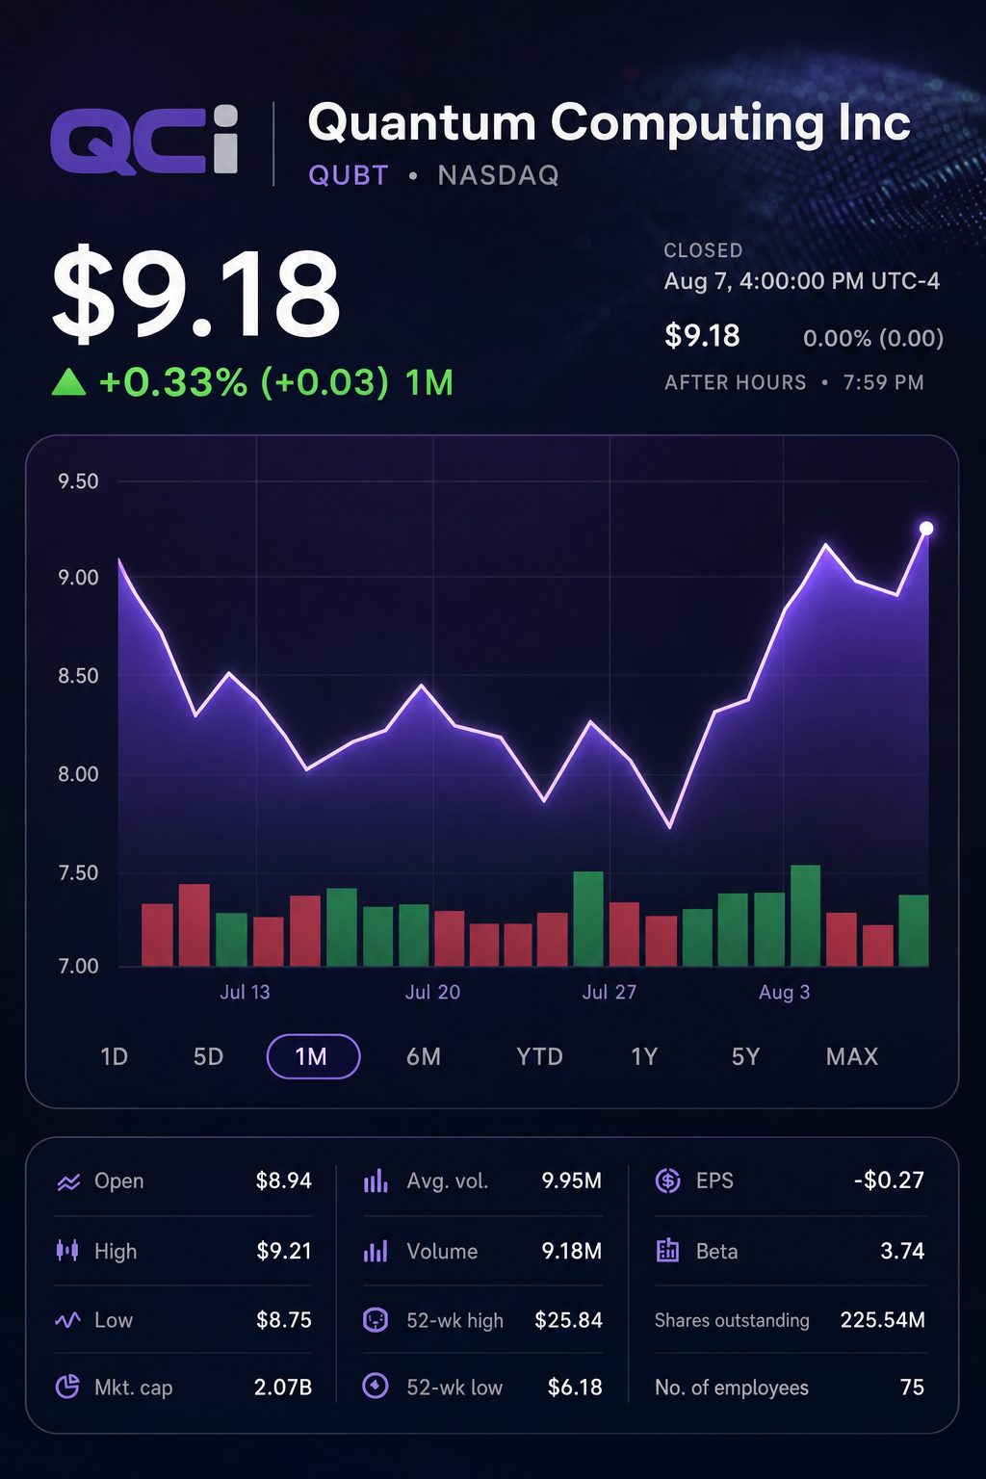The height and width of the screenshot is (1479, 986).
Task: Click the 52-wk high value $25.84
Action: point(568,1320)
